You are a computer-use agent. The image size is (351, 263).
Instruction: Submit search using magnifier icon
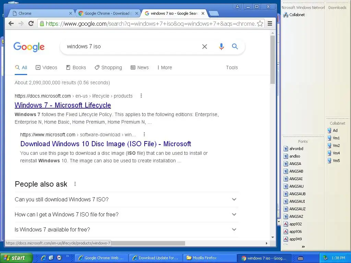click(235, 46)
